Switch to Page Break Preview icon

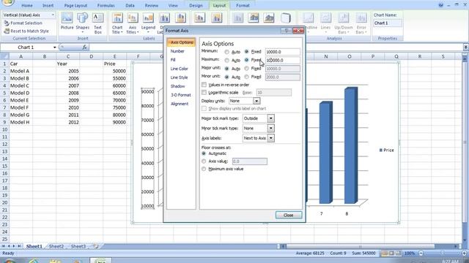coord(398,254)
